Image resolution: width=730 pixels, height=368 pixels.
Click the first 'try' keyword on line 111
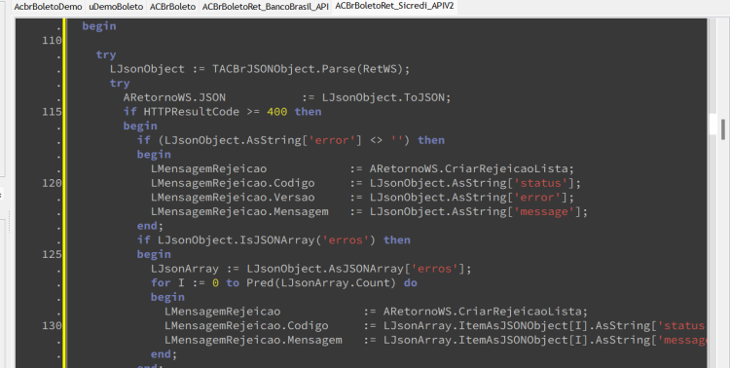point(106,55)
